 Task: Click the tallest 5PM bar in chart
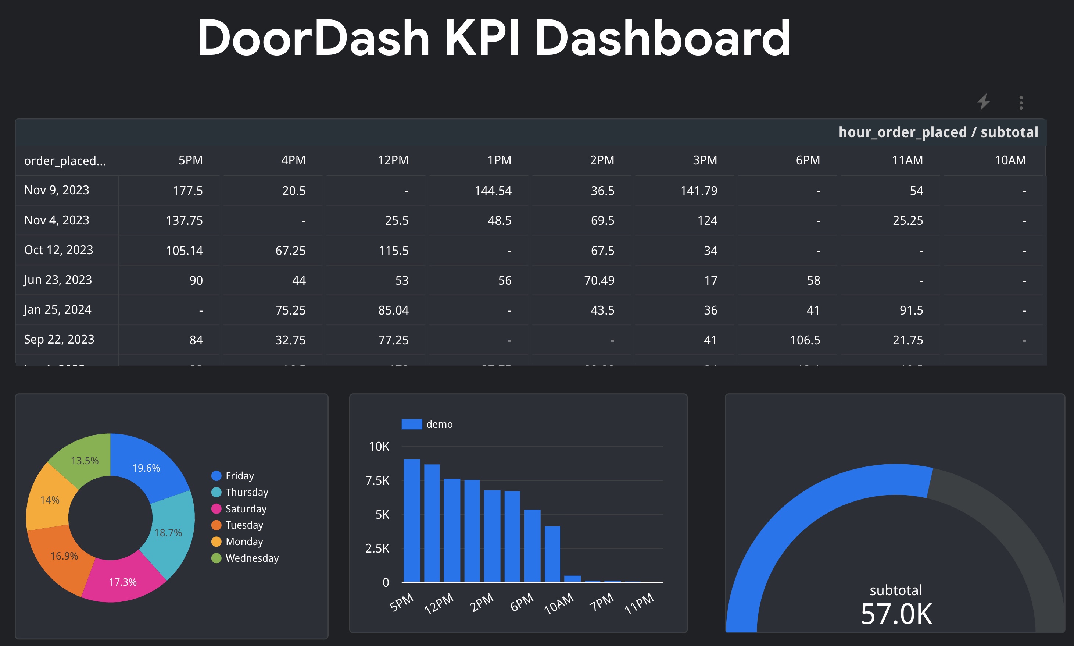(x=411, y=520)
